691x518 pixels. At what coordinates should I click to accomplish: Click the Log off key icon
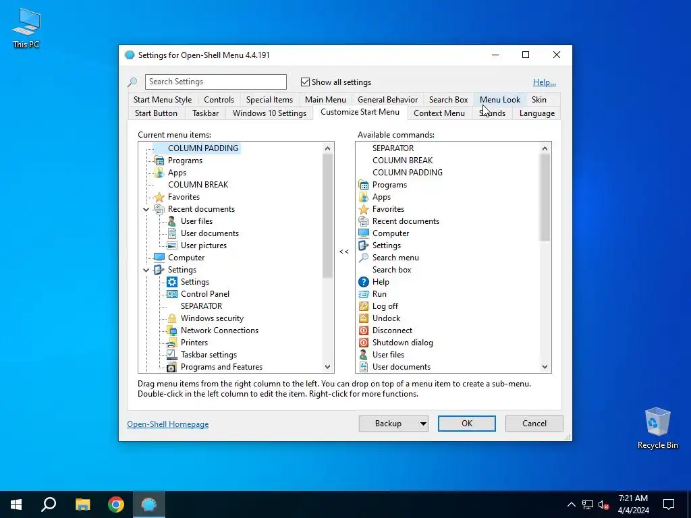364,306
